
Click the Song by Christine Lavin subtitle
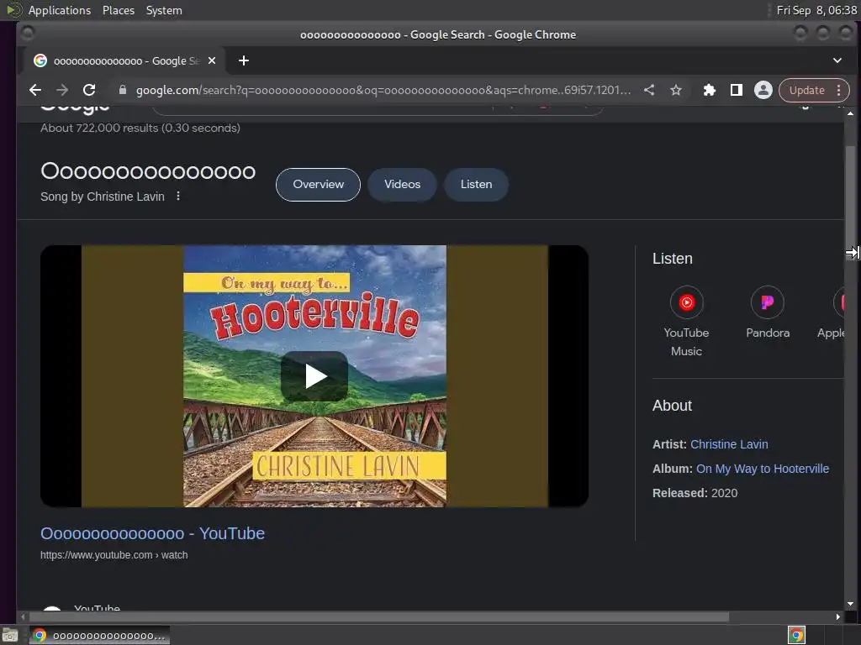pos(102,197)
